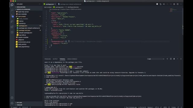
Task: Switch to the package.json editor tab
Action: 50,4
